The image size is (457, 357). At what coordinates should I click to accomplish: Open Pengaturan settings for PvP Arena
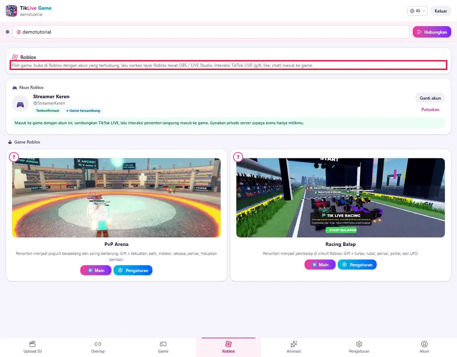coord(133,270)
